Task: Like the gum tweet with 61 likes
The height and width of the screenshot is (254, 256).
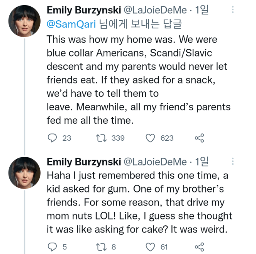Action: coord(150,247)
